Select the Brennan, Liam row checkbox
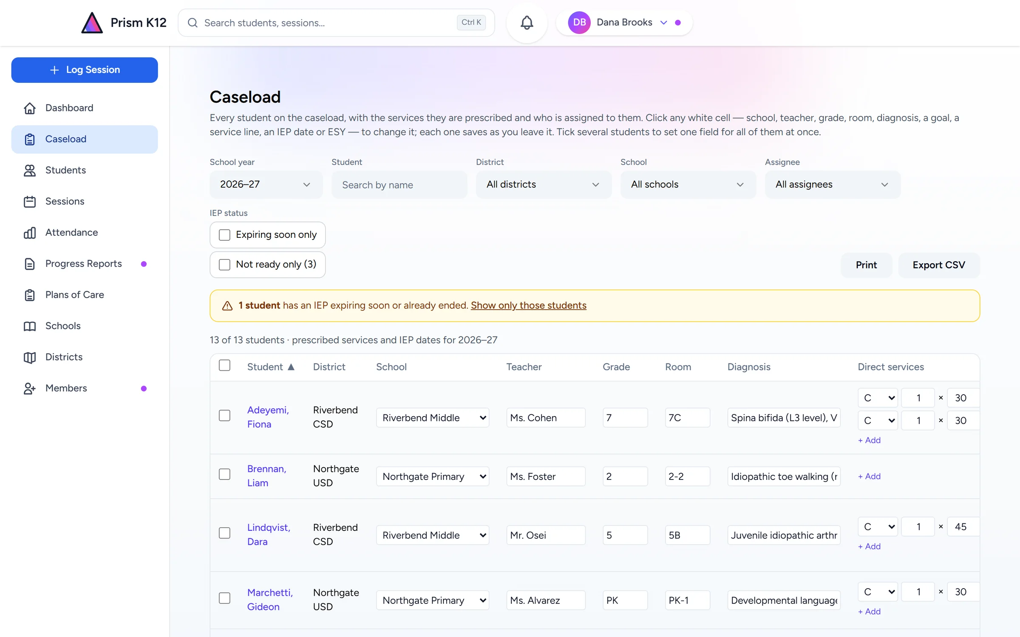The image size is (1020, 637). [x=224, y=474]
